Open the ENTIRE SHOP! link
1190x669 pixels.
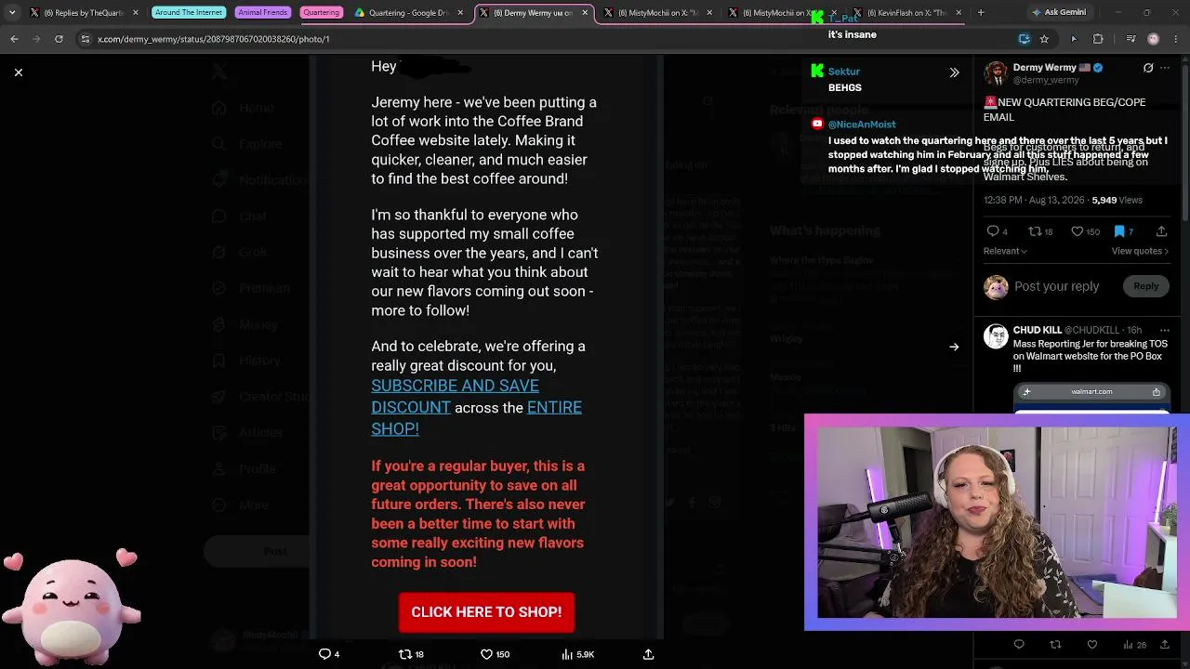click(476, 418)
